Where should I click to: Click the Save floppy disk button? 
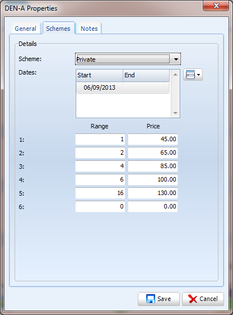[x=159, y=299]
